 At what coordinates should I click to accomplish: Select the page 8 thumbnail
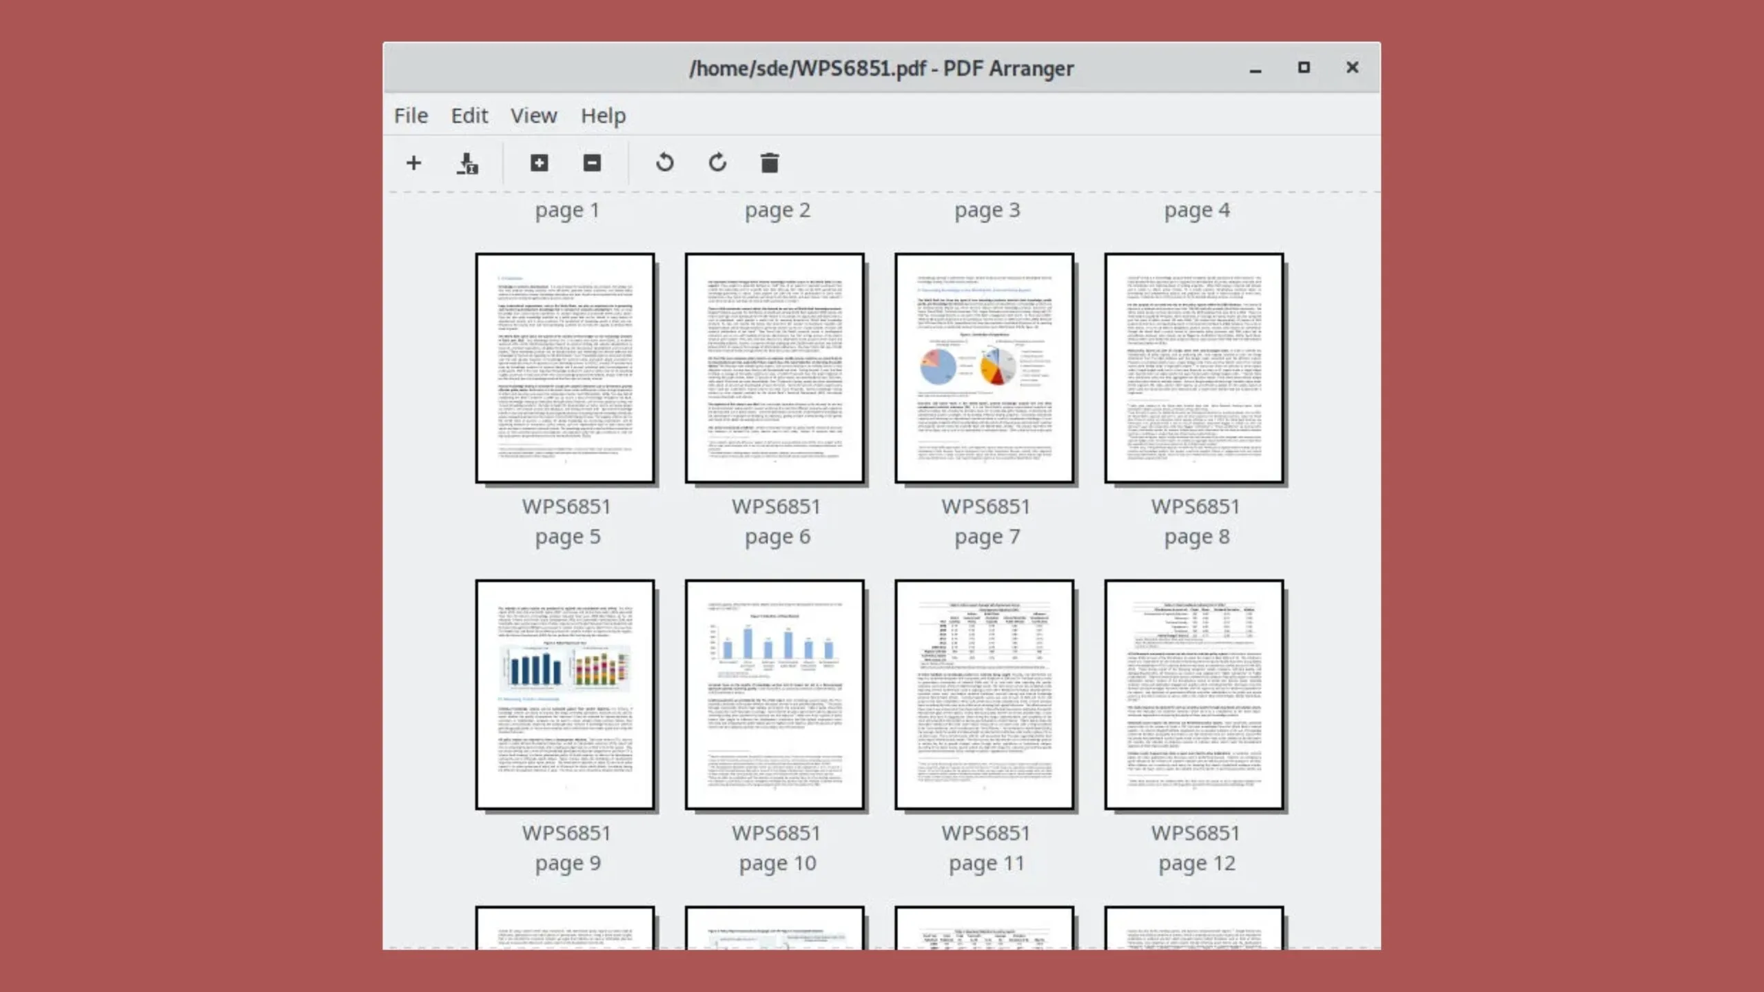click(x=1194, y=368)
